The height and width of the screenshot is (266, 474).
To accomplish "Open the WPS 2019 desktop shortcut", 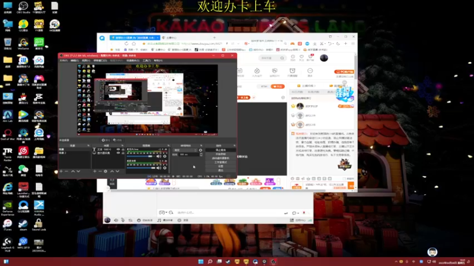I will 23,243.
